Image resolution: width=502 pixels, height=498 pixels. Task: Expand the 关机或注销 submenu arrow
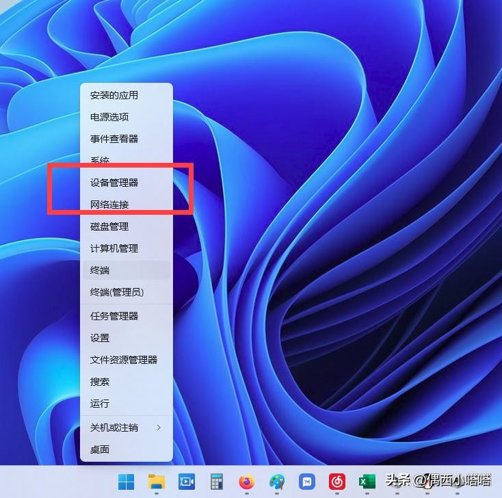[159, 428]
